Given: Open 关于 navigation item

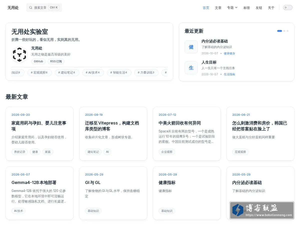Looking at the screenshot, I should coord(271,8).
